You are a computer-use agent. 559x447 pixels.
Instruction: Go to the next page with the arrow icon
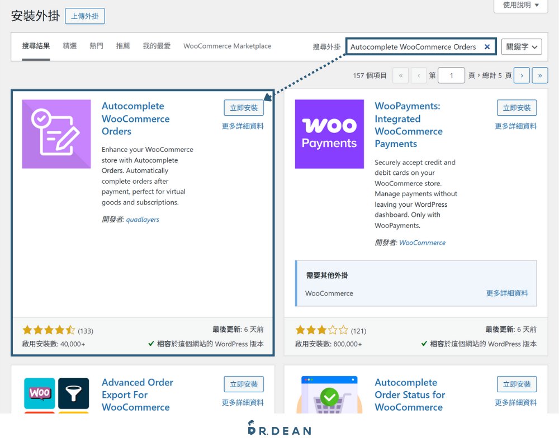(521, 75)
